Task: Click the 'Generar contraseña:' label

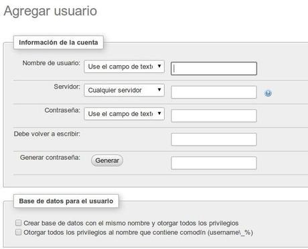Action: (50, 157)
